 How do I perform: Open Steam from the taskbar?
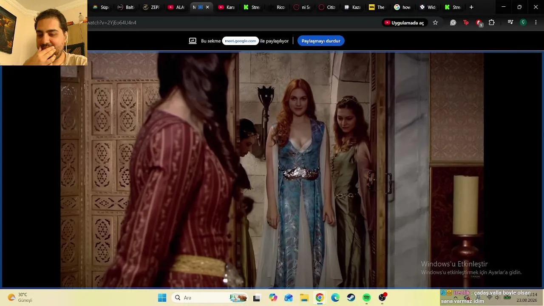point(351,298)
